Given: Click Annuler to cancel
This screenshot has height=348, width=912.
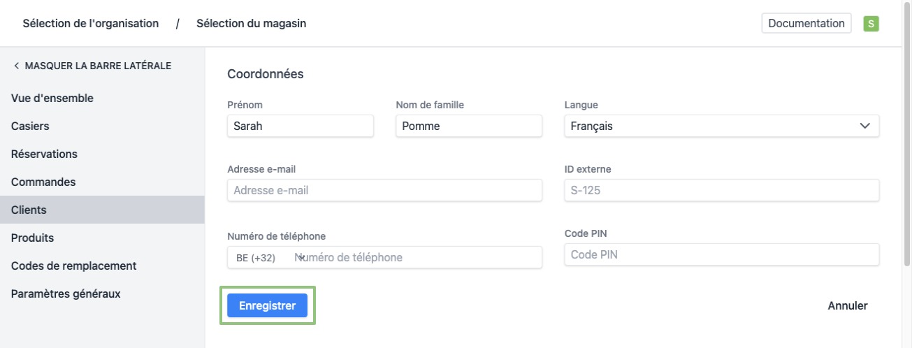Looking at the screenshot, I should coord(847,305).
